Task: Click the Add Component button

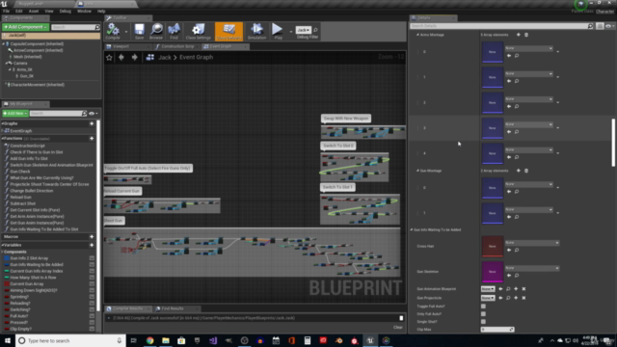Action: [25, 27]
